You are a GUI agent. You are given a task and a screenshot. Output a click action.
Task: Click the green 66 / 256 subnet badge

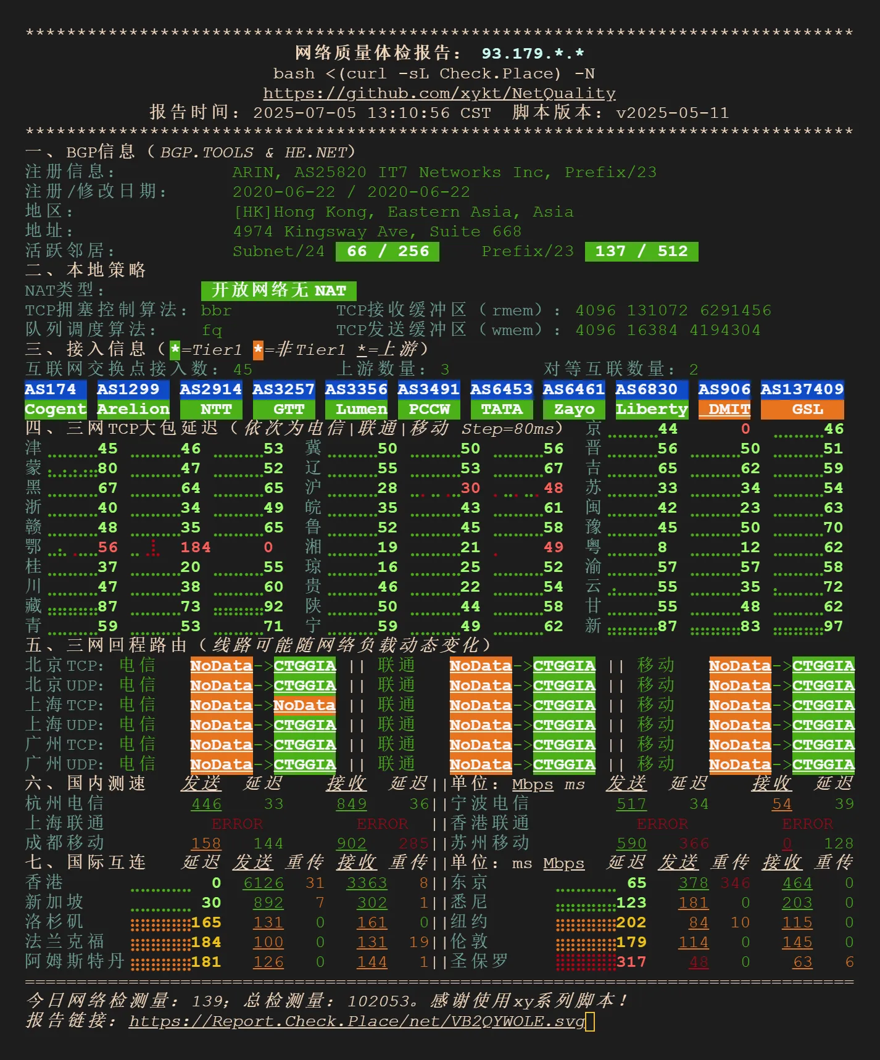[388, 251]
